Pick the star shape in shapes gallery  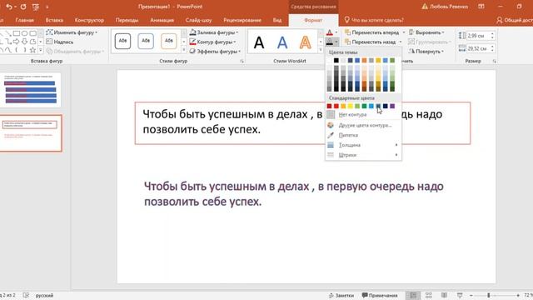[x=32, y=50]
